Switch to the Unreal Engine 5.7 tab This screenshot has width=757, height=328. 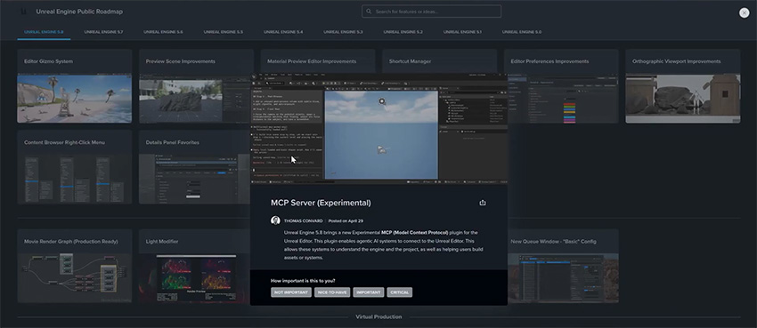(x=103, y=32)
